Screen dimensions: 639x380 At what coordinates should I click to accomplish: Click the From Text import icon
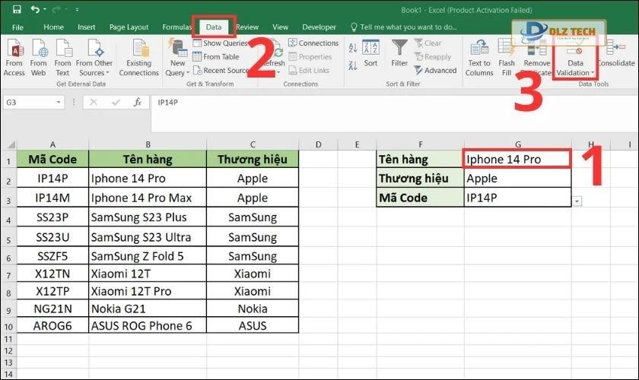(x=62, y=53)
